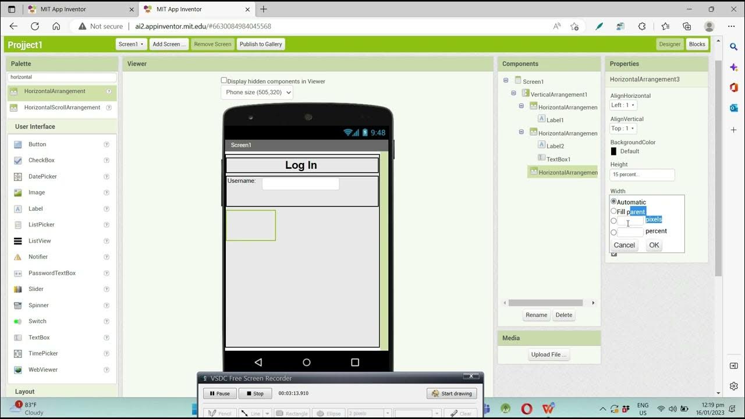Select the Label palette component
Screen dimensions: 745x419
point(36,208)
